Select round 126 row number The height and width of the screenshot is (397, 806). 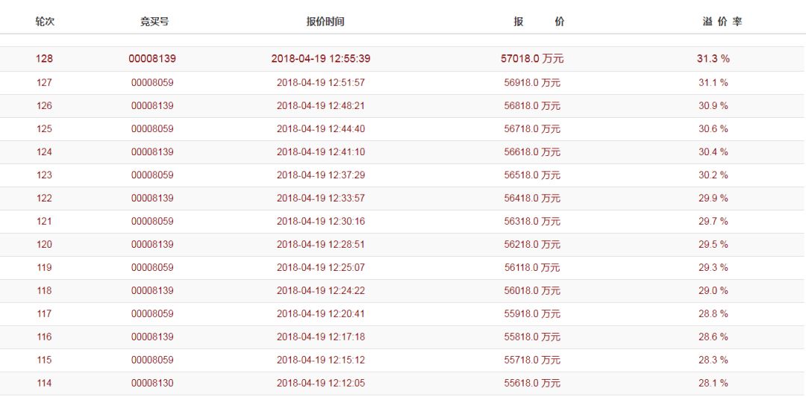point(44,105)
